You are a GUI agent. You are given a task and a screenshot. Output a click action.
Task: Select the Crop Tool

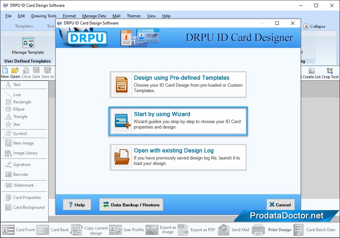click(x=330, y=73)
